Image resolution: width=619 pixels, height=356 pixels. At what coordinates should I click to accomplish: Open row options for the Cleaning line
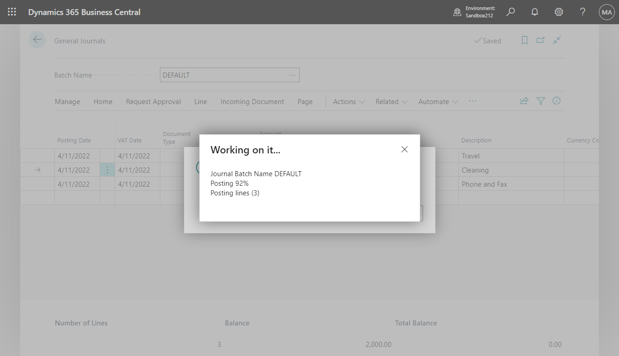tap(107, 169)
